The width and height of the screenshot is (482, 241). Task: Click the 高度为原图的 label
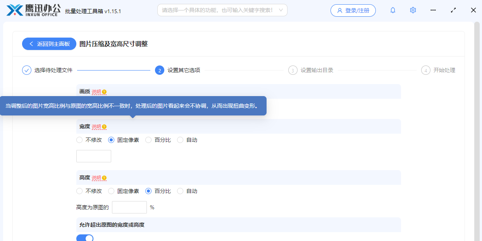coord(93,207)
